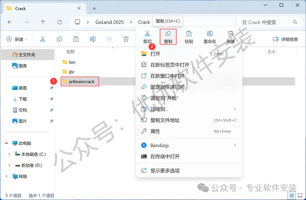Click the Delete trash icon in the command bar

point(126,39)
